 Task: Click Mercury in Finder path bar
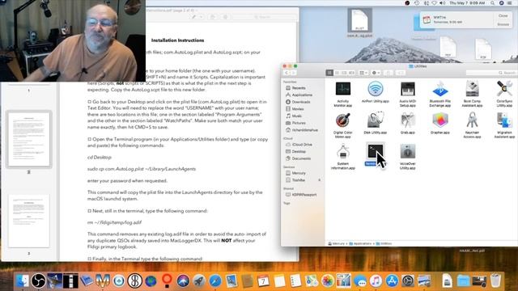[337, 243]
